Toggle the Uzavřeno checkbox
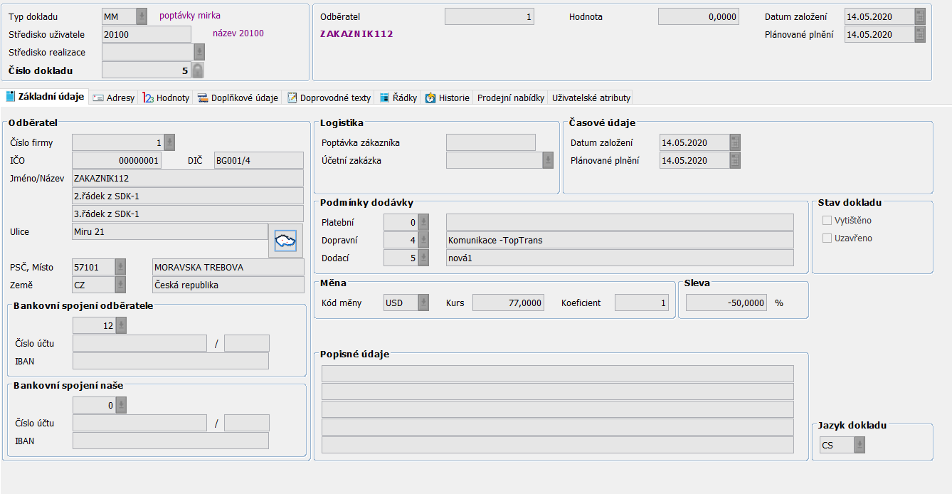 [x=827, y=238]
